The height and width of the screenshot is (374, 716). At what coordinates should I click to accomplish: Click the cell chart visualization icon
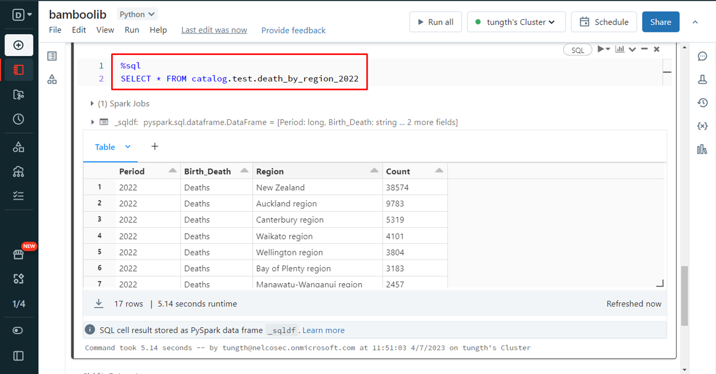[x=620, y=49]
